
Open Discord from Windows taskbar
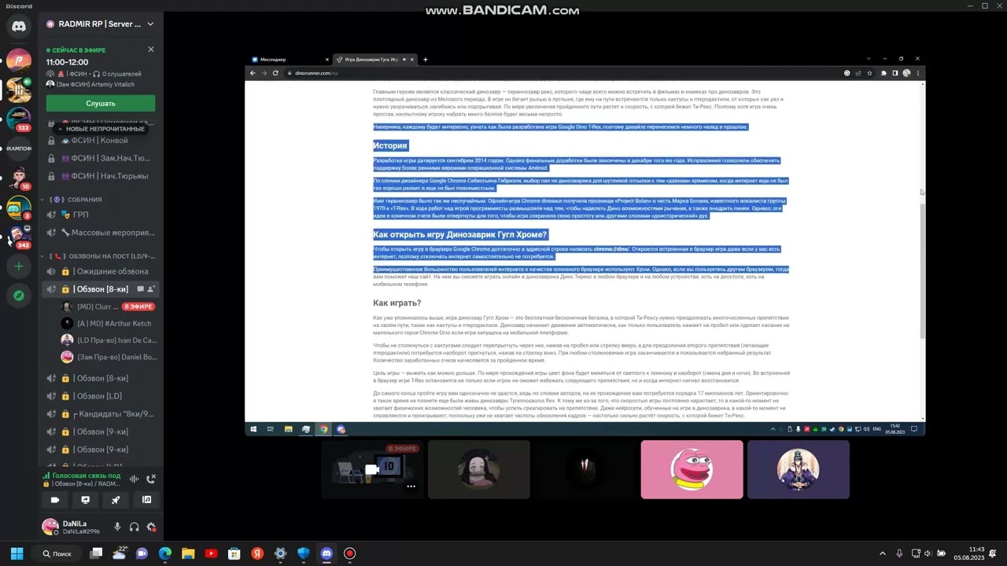pyautogui.click(x=326, y=553)
